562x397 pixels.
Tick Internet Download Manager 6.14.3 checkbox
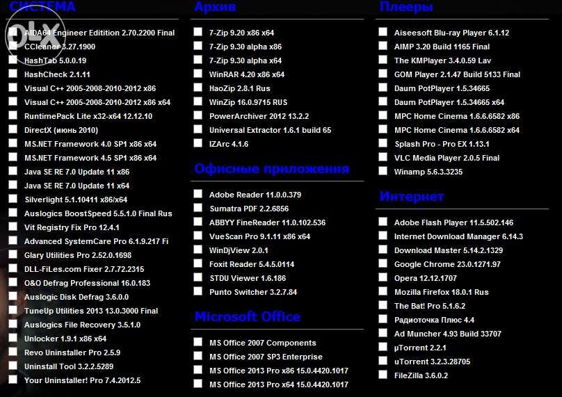click(383, 236)
